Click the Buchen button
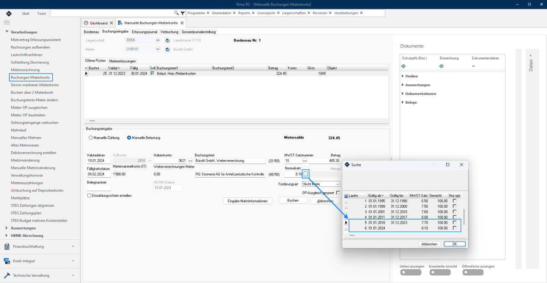 [x=293, y=201]
